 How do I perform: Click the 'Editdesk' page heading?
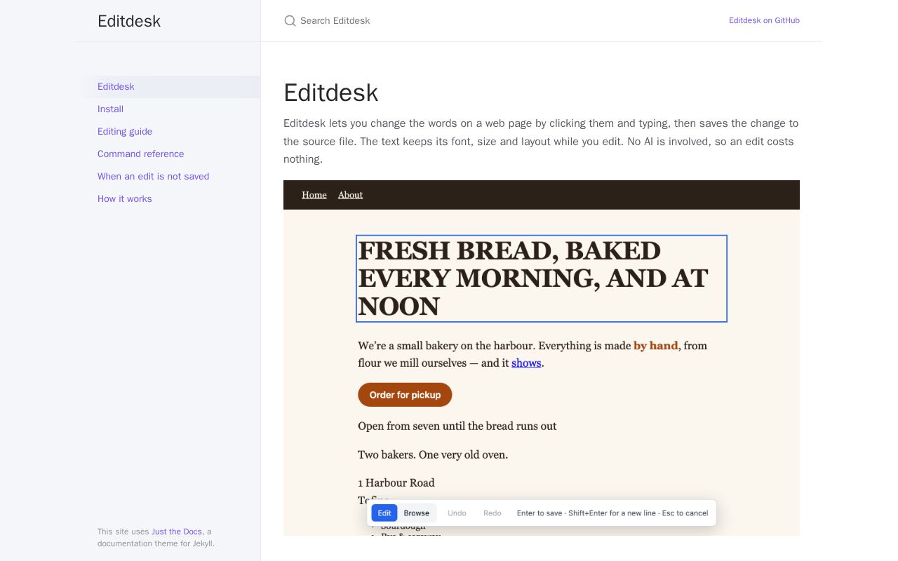point(331,93)
